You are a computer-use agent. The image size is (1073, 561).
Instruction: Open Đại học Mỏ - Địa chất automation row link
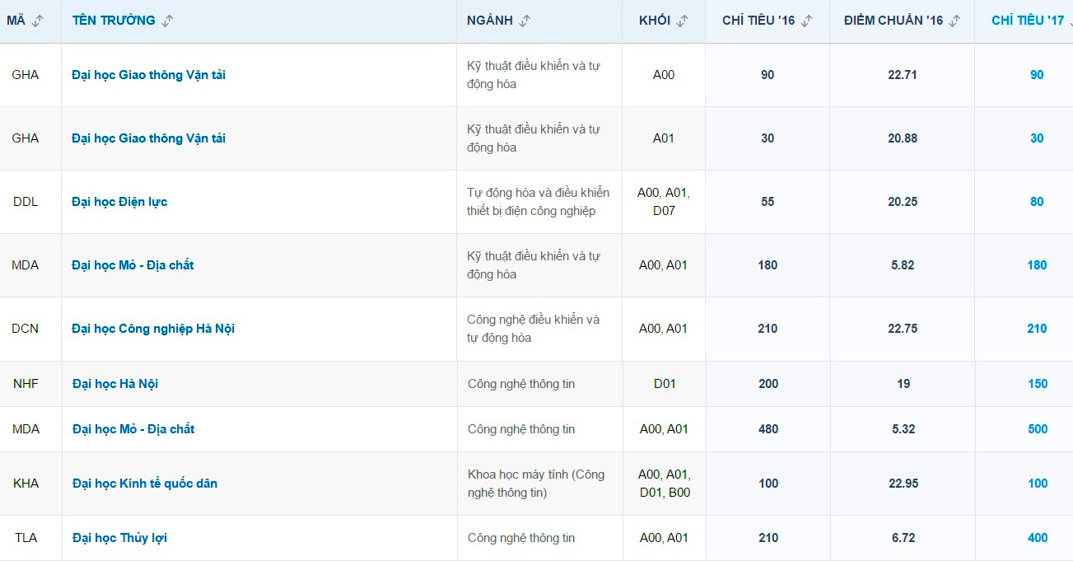click(133, 265)
